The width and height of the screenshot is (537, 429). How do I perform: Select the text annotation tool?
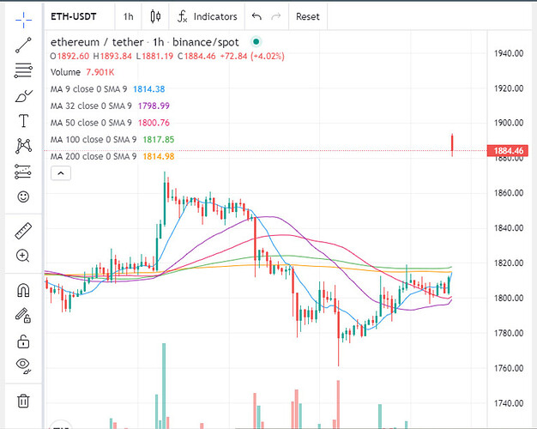[x=23, y=121]
